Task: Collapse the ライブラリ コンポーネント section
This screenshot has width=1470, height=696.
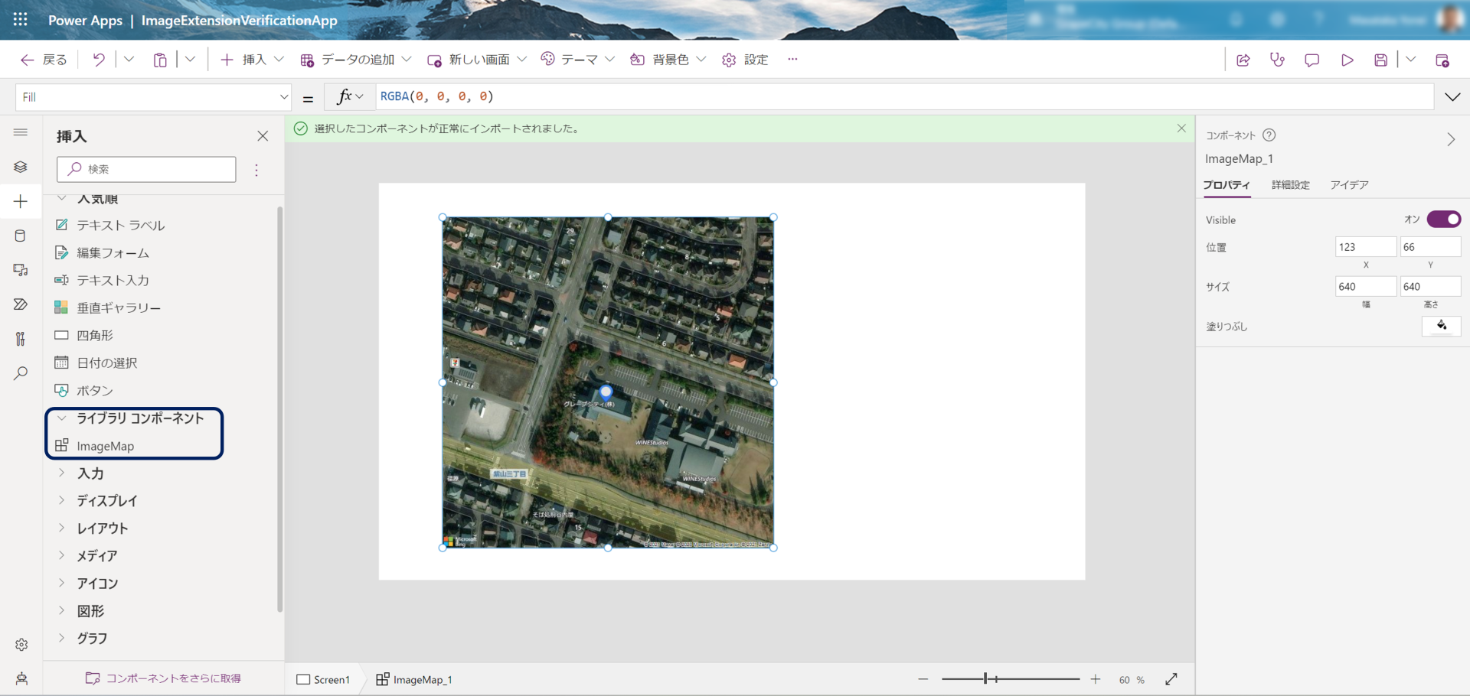Action: pyautogui.click(x=62, y=418)
